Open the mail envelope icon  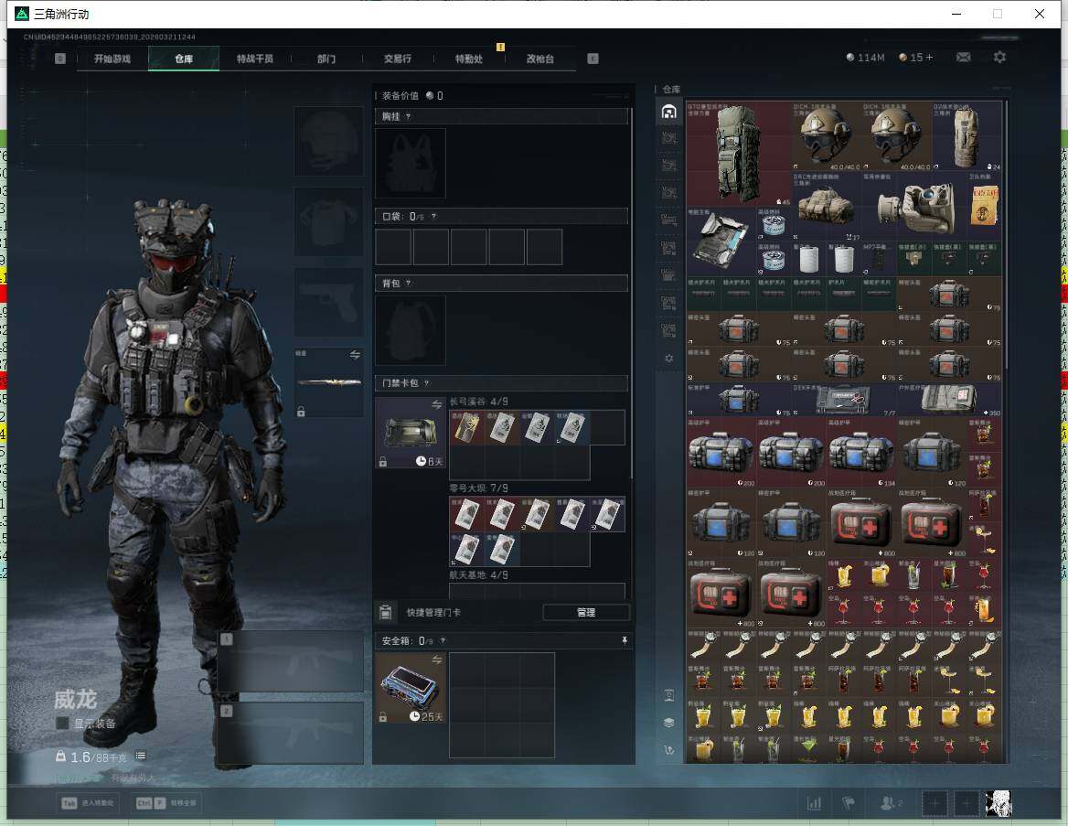pos(963,58)
